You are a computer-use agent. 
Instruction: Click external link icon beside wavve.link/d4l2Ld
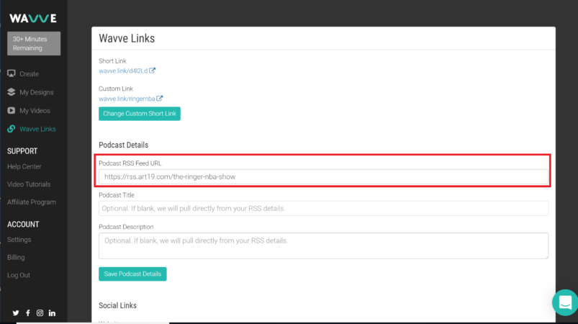coord(153,71)
